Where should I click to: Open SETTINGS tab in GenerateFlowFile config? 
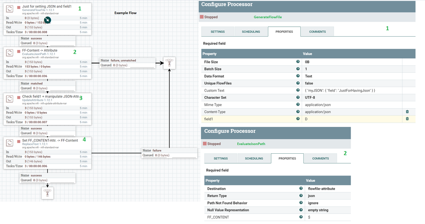217,32
